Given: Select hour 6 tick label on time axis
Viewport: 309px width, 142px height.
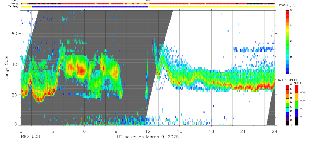Looking at the screenshot, I should [84, 131].
